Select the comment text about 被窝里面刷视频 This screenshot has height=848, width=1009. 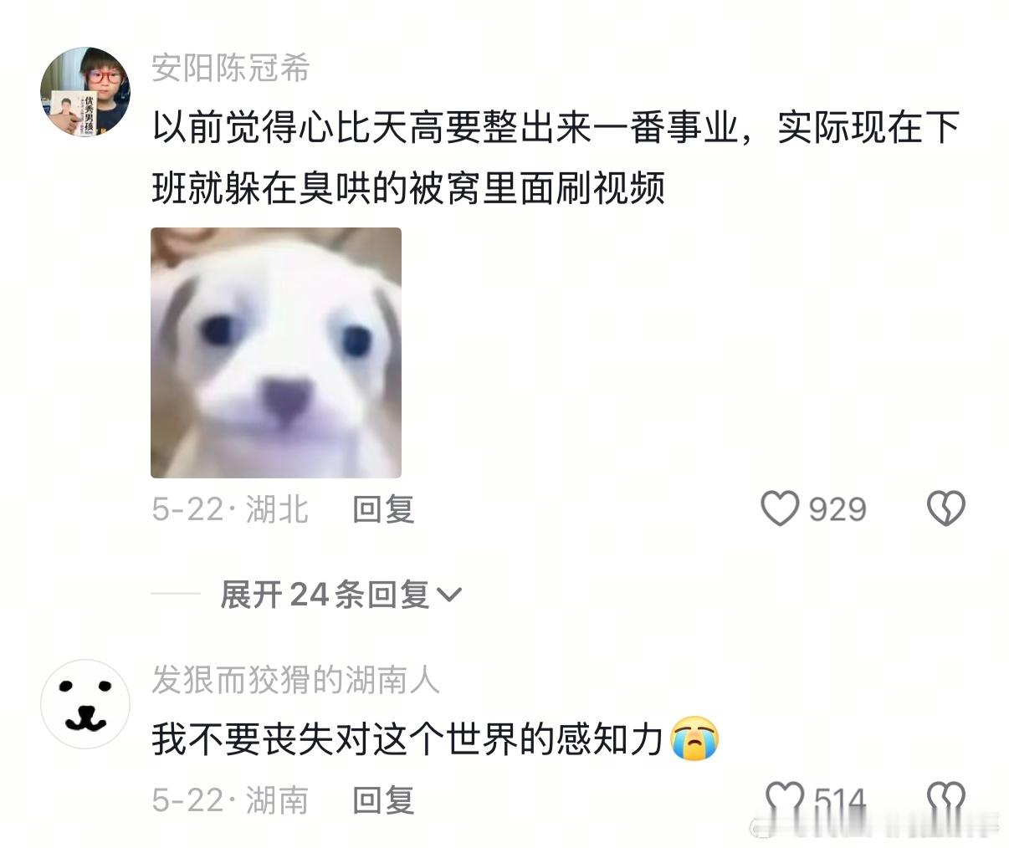point(556,157)
